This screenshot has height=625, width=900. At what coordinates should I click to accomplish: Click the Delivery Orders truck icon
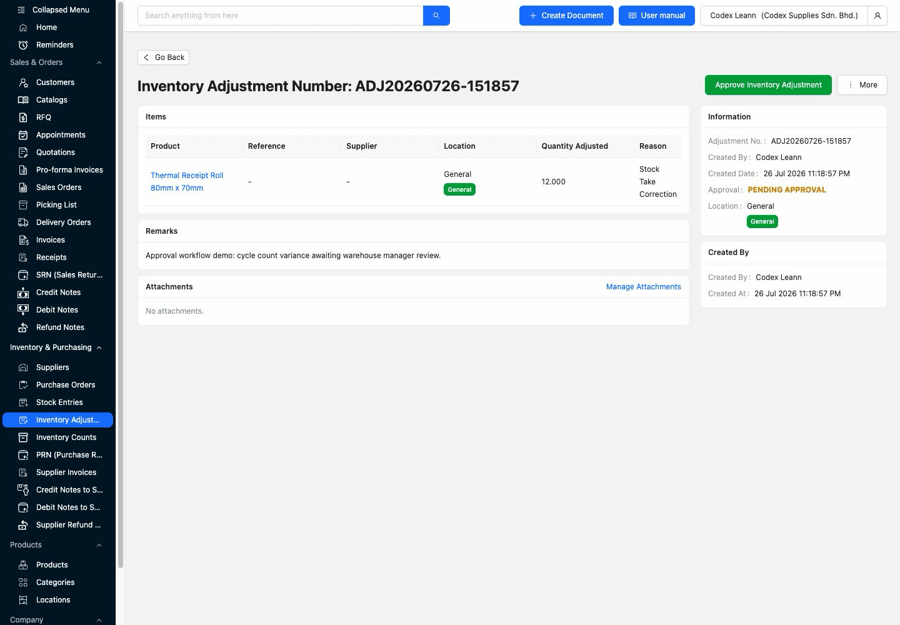pyautogui.click(x=23, y=222)
